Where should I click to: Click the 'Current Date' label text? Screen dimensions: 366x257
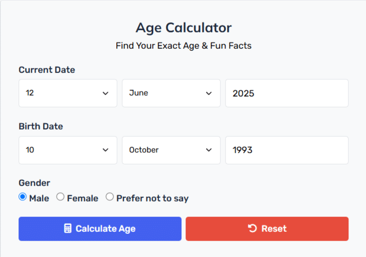click(x=47, y=70)
